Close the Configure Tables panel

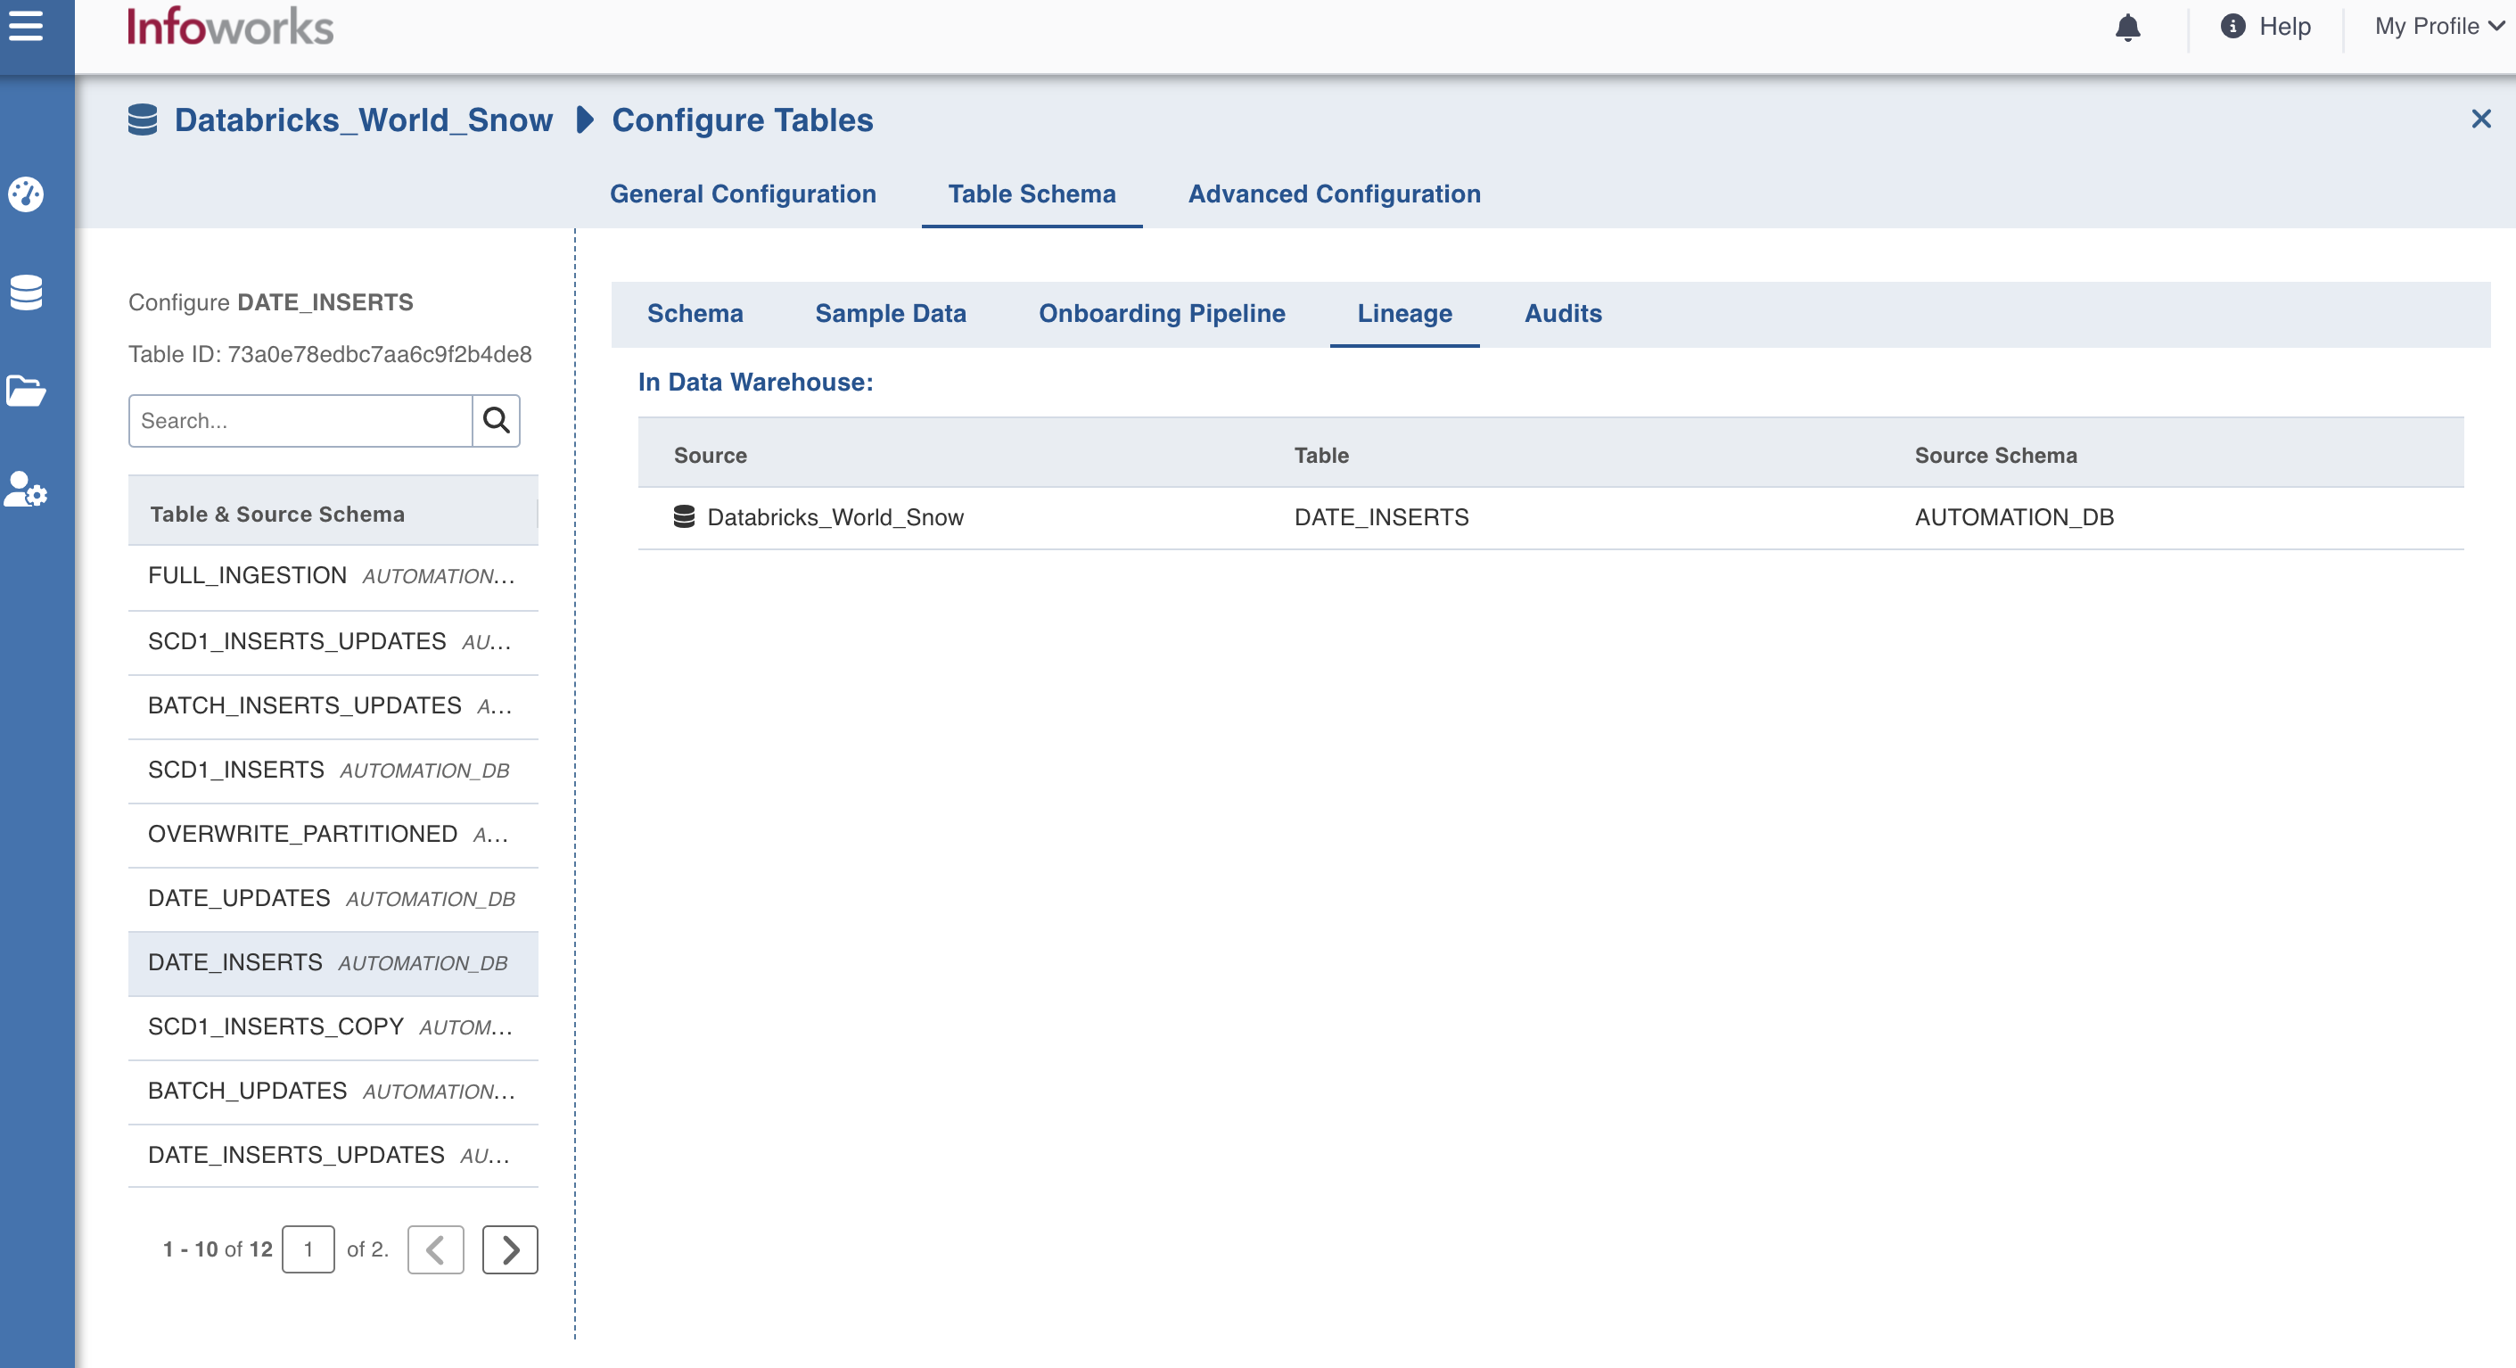coord(2481,119)
